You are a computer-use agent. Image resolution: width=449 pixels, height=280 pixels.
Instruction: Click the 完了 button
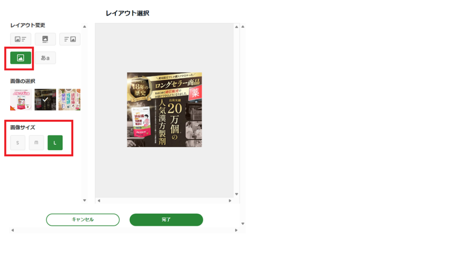pyautogui.click(x=166, y=220)
